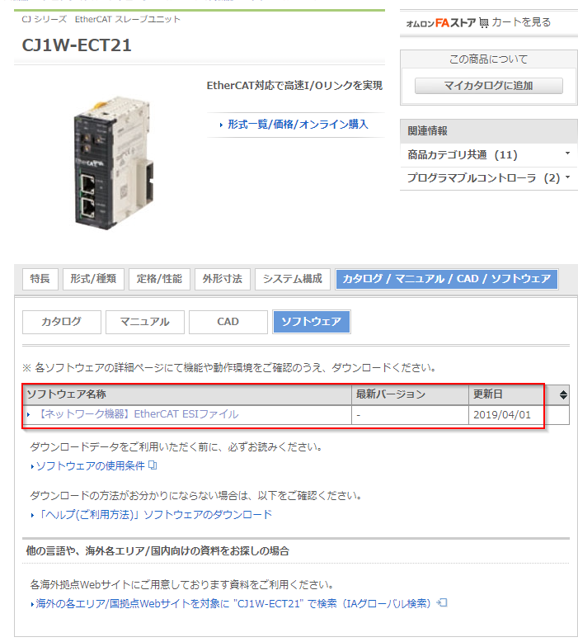The width and height of the screenshot is (578, 642).
Task: Select the カタログ sub-tab
Action: coord(61,322)
